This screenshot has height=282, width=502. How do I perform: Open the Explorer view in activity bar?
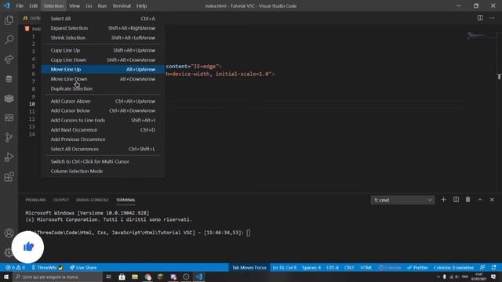tap(9, 20)
